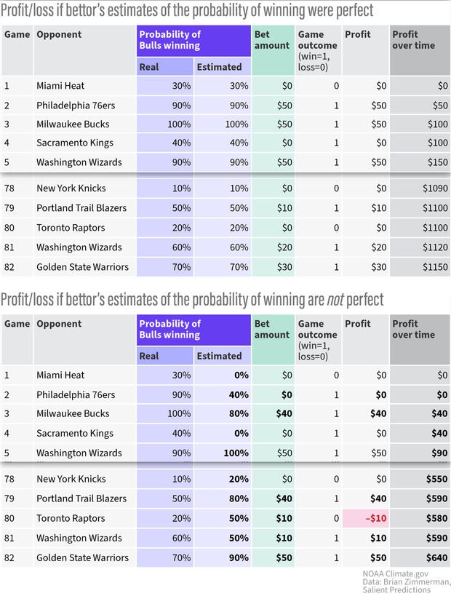Click NOAA Climate.gov credit text
Screen dimensions: 451x596
click(395, 574)
